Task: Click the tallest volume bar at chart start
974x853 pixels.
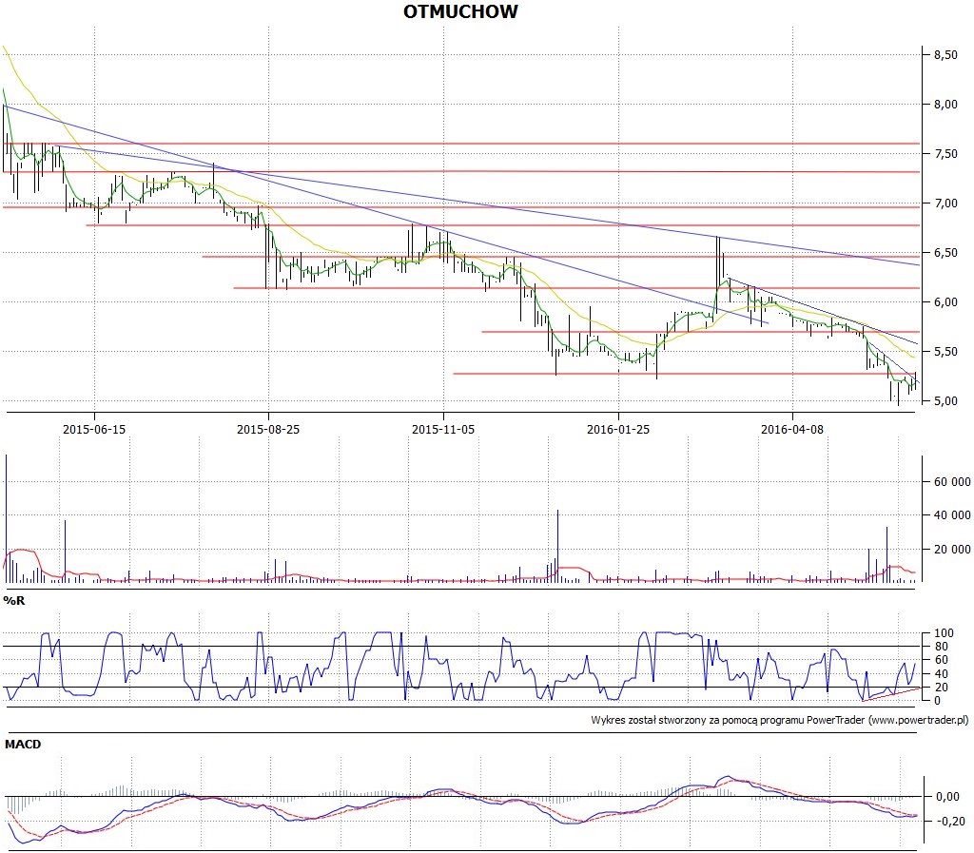Action: (7, 518)
